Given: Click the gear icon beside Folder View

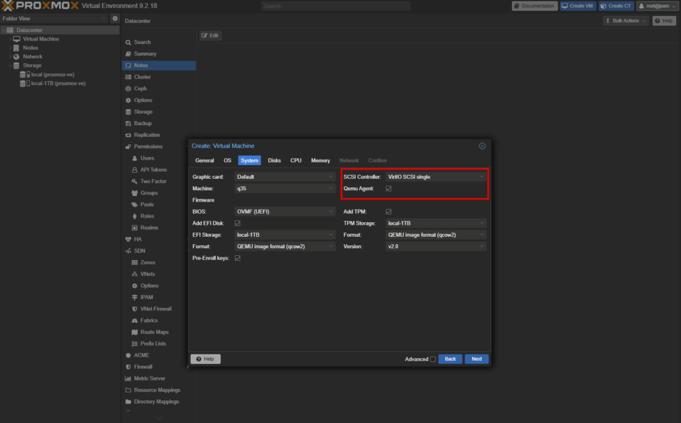Looking at the screenshot, I should pos(114,18).
